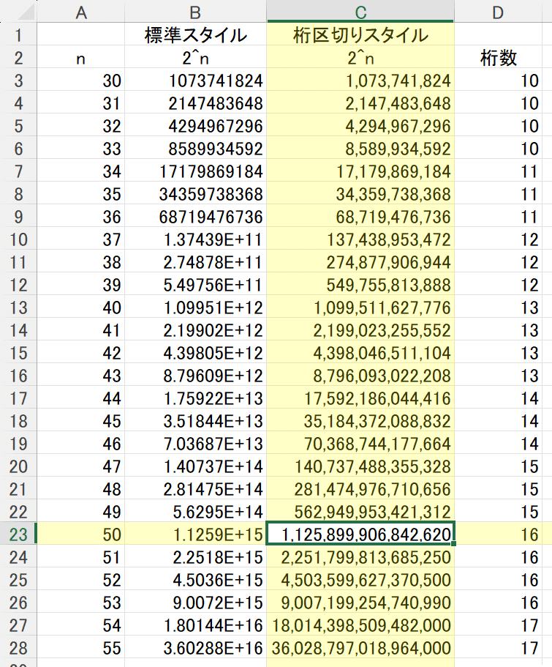This screenshot has width=552, height=667.
Task: Click cell containing 1.40737E+14
Action: coord(195,466)
